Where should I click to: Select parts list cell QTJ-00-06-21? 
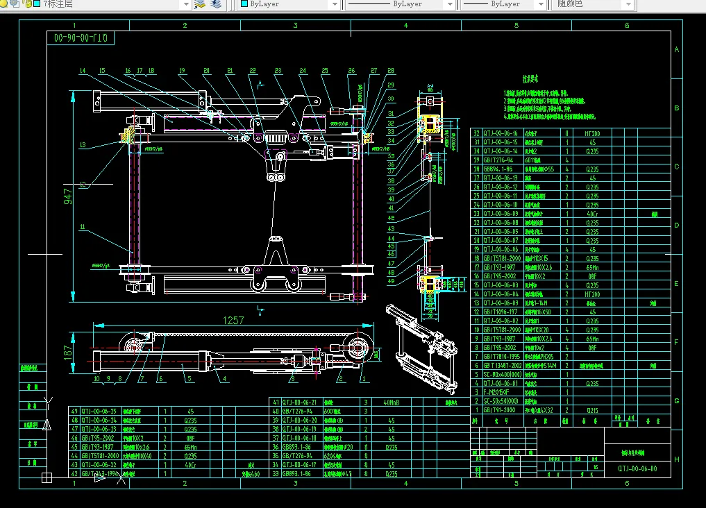[x=299, y=403]
